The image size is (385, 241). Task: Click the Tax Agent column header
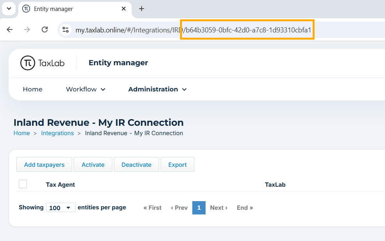(60, 185)
